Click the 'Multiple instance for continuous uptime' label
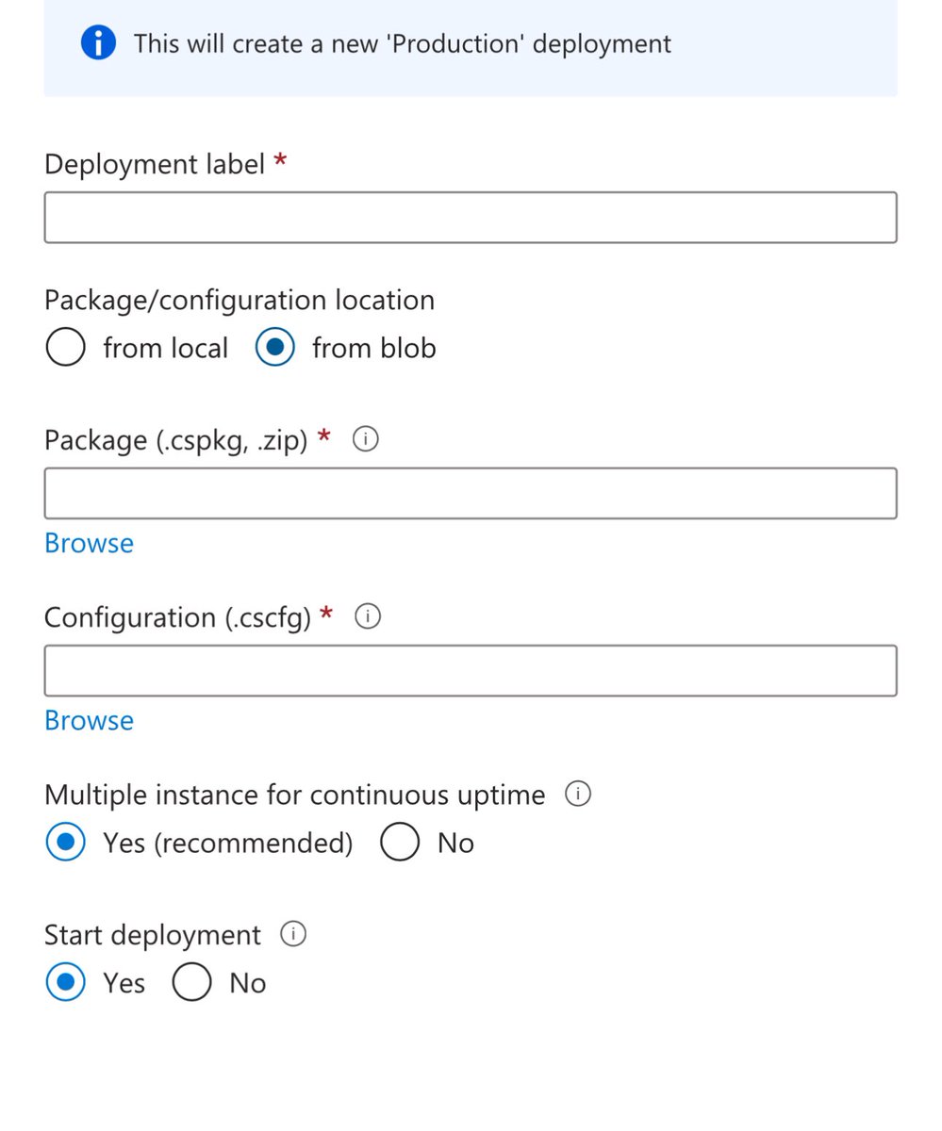942x1131 pixels. 295,795
